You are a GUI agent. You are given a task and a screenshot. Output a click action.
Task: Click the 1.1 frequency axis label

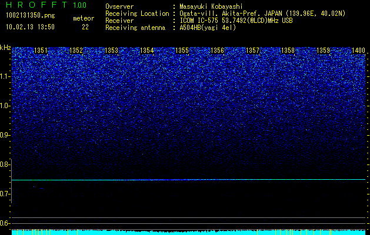tap(5, 76)
